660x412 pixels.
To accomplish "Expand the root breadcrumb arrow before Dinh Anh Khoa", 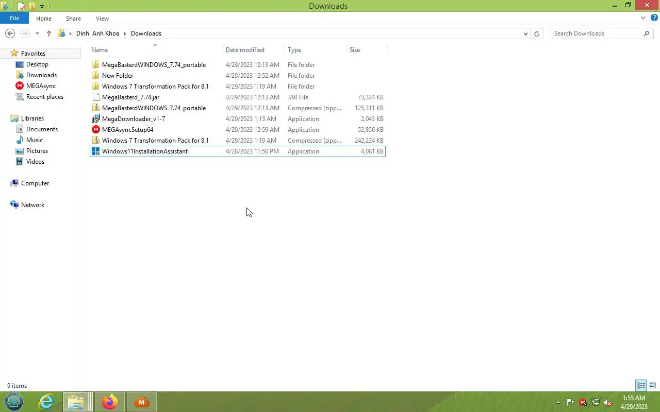I will tap(71, 33).
